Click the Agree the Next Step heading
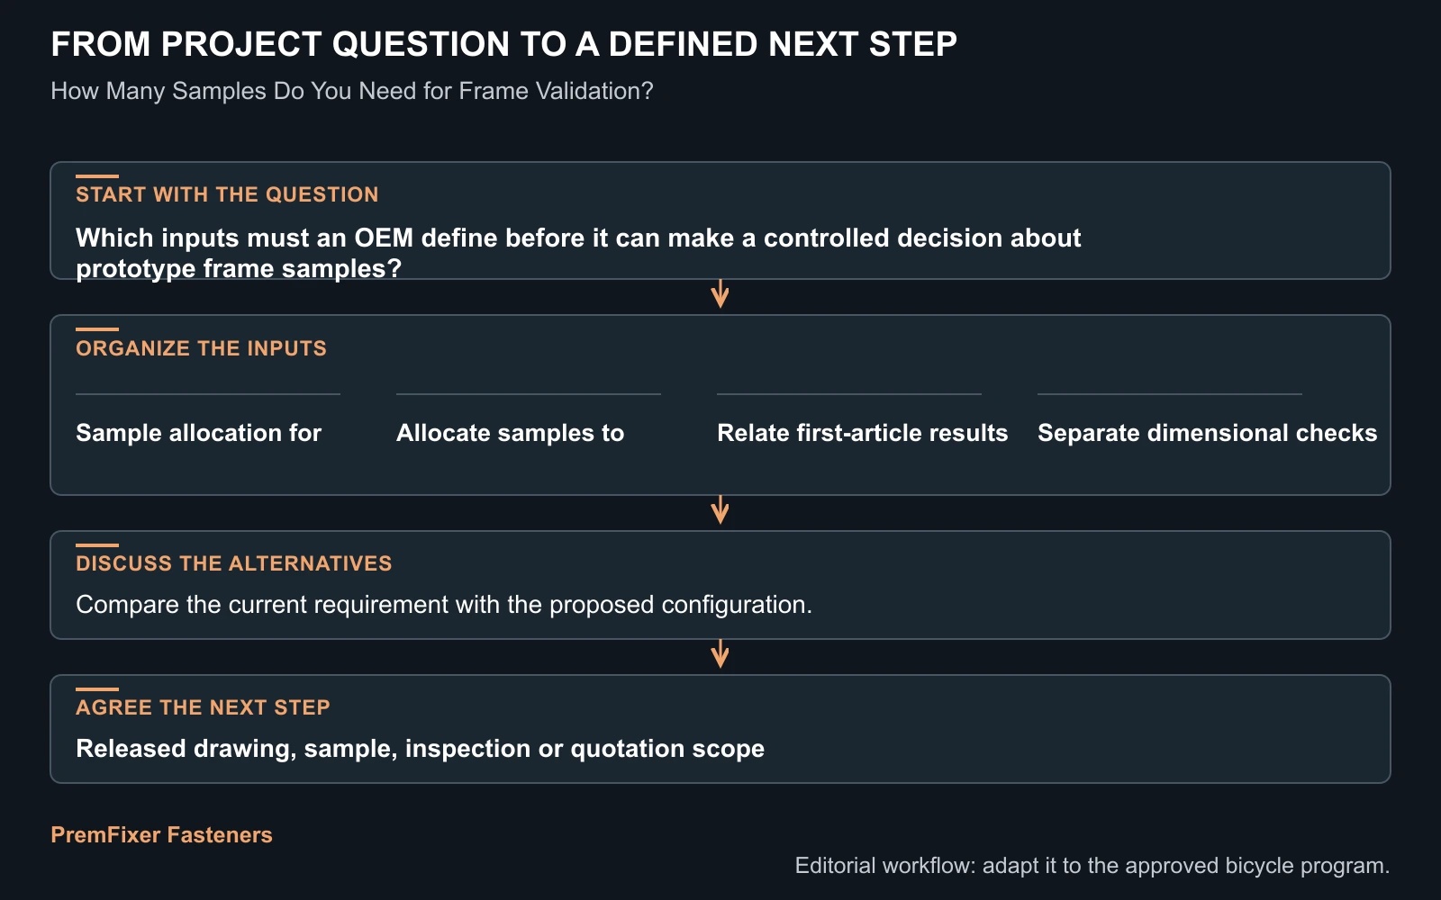 click(x=203, y=707)
